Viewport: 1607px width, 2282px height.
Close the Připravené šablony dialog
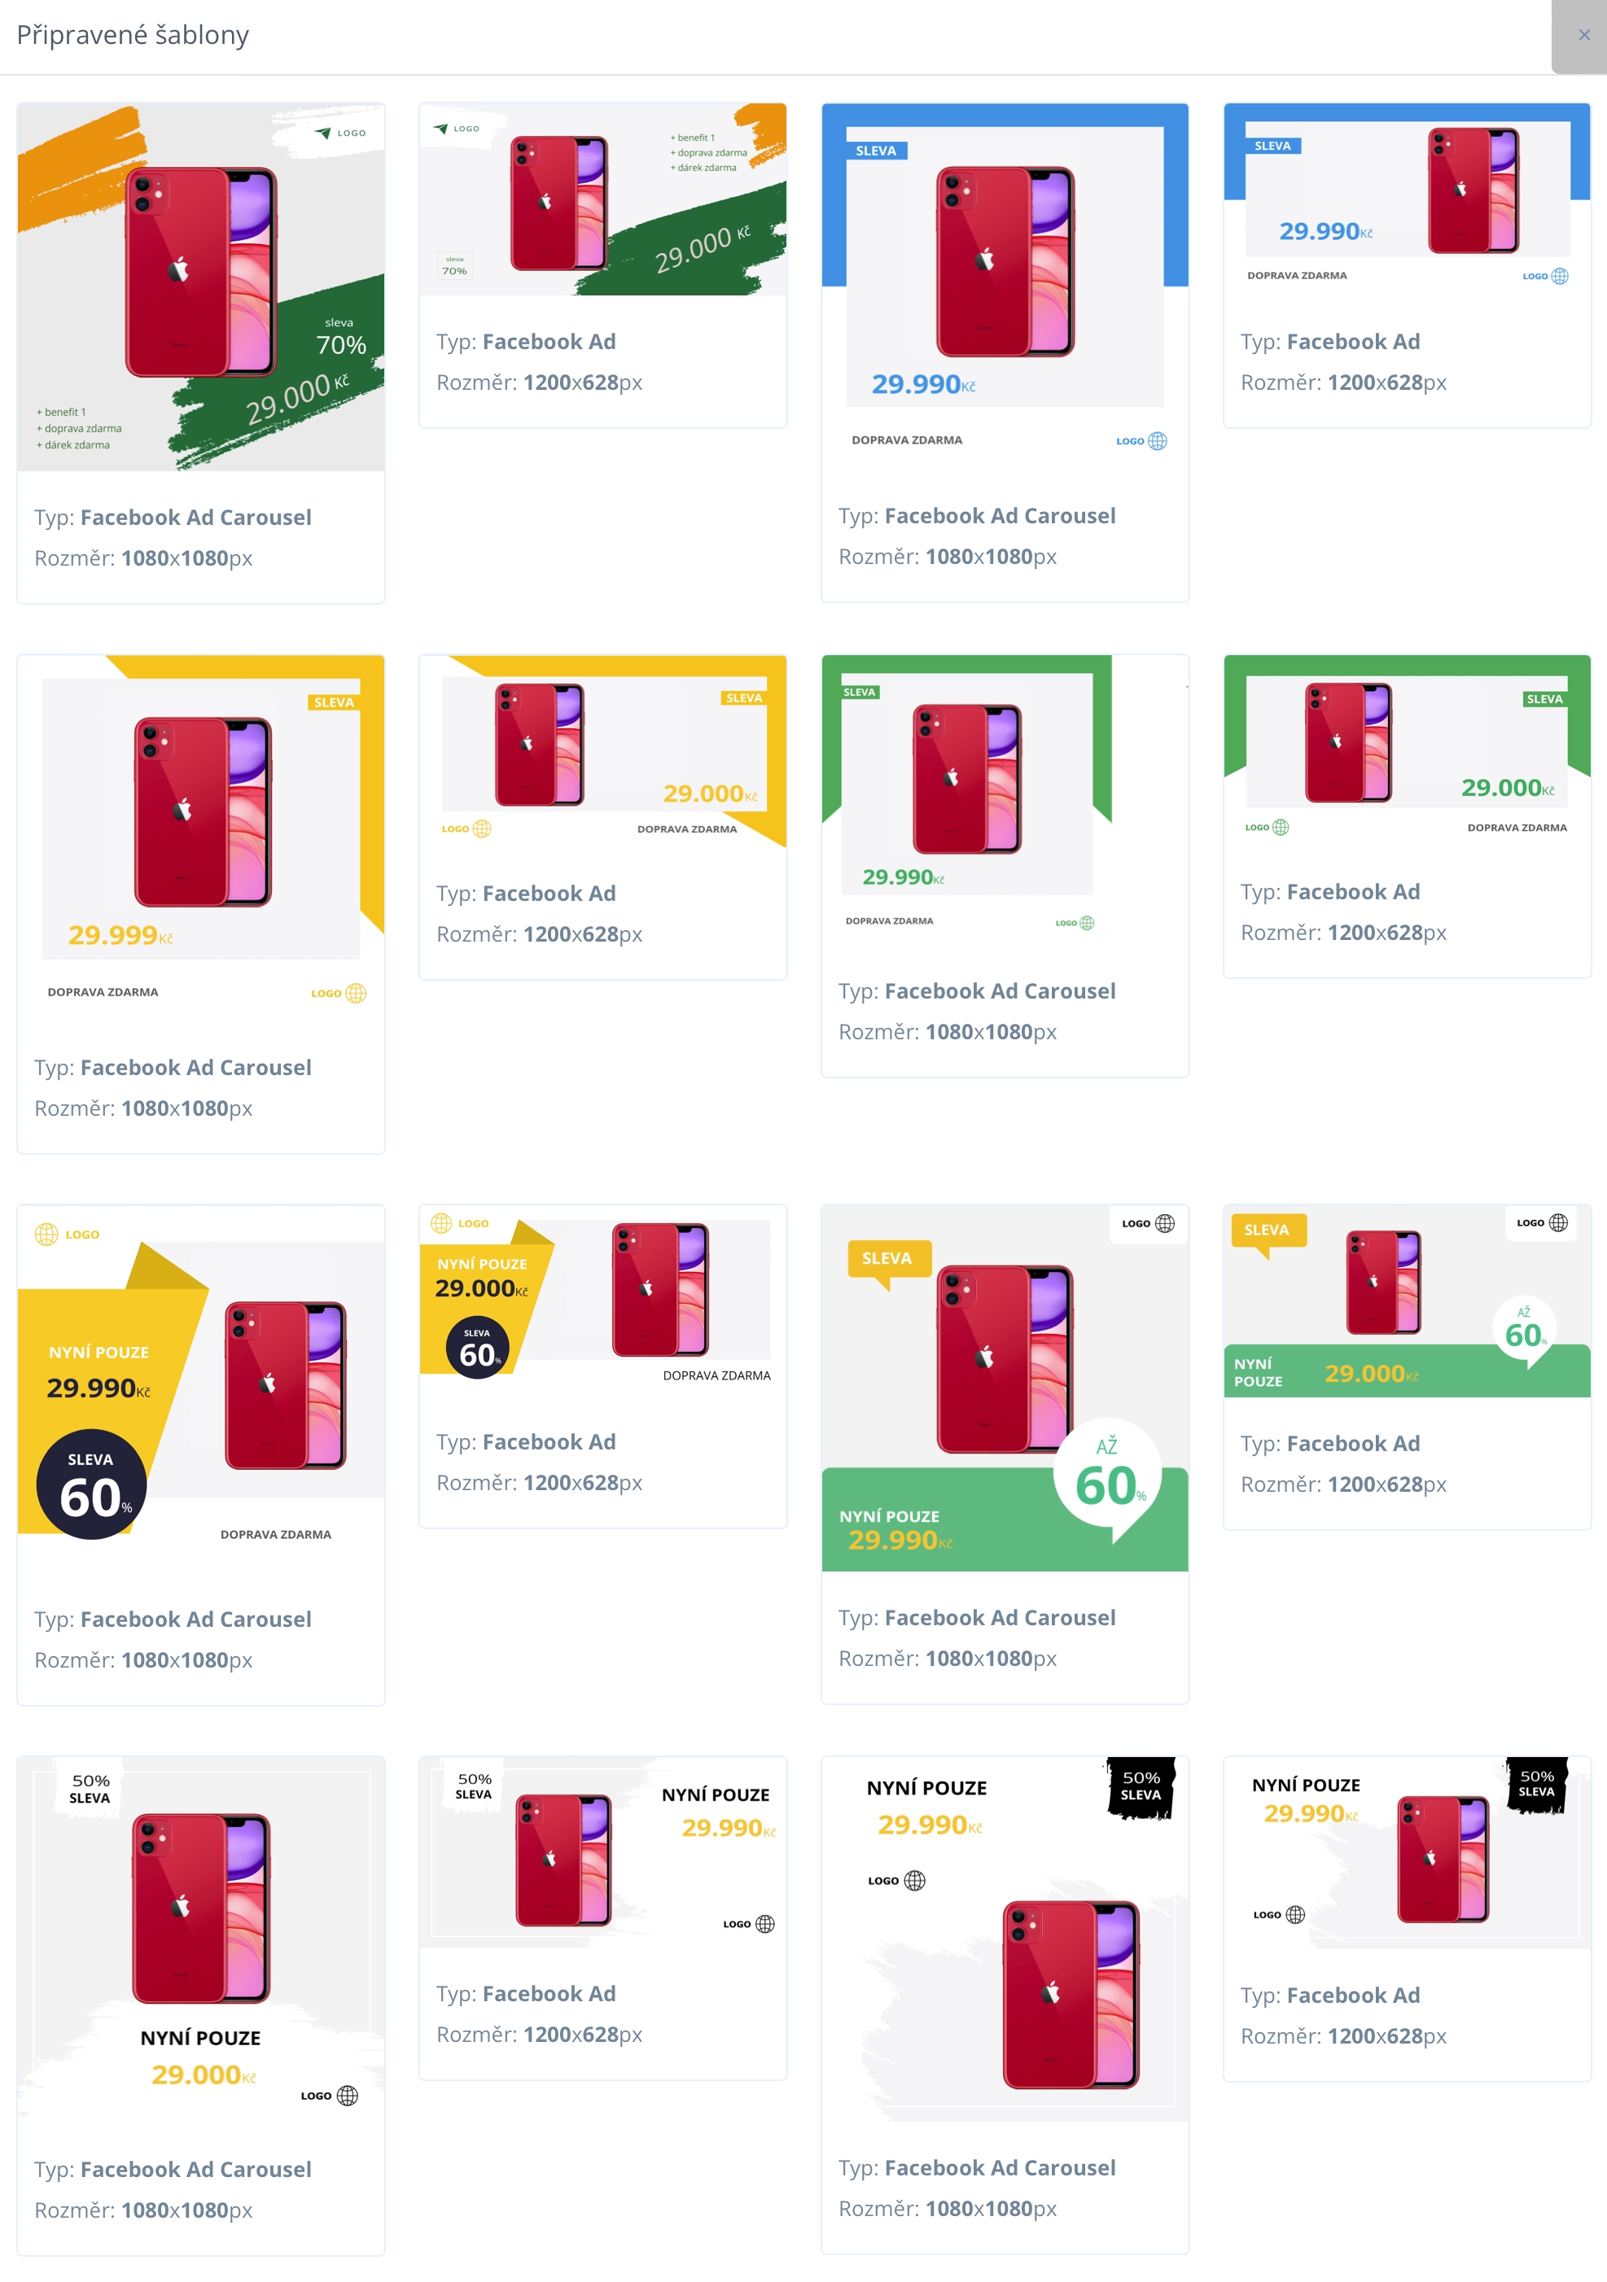click(1583, 35)
